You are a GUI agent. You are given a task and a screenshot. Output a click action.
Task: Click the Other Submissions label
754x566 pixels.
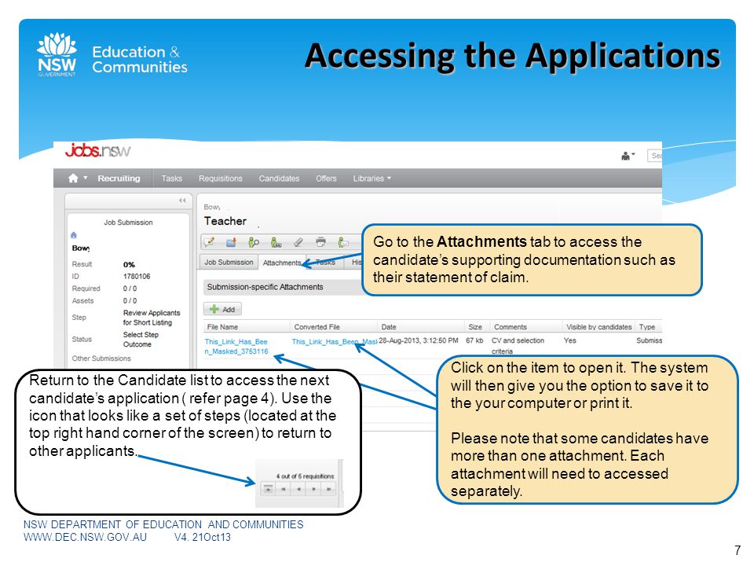tap(101, 358)
